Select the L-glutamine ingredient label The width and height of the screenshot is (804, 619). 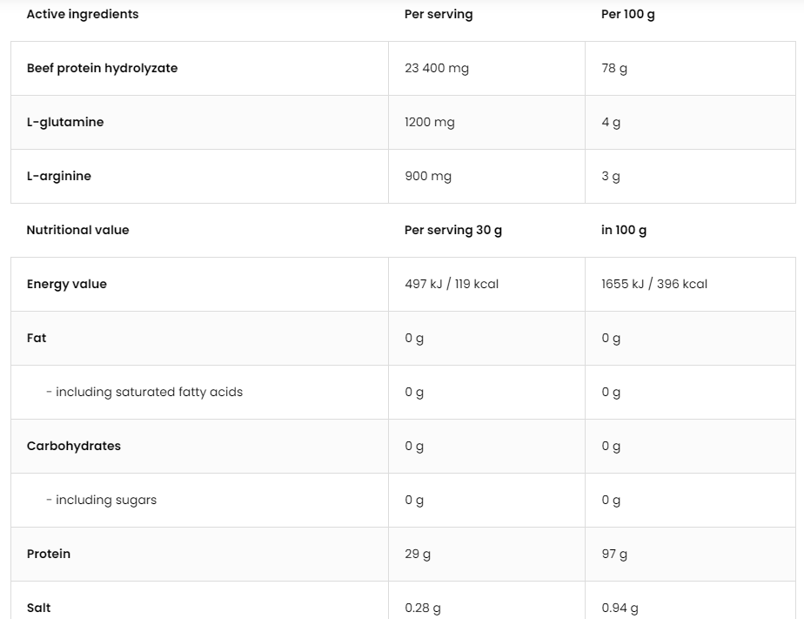[65, 122]
